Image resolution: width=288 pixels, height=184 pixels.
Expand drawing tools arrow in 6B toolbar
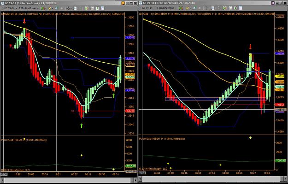[x=190, y=8]
